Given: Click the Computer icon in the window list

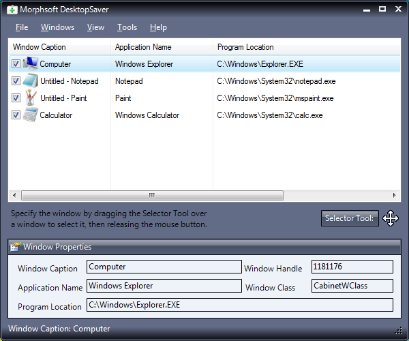Looking at the screenshot, I should pyautogui.click(x=30, y=63).
